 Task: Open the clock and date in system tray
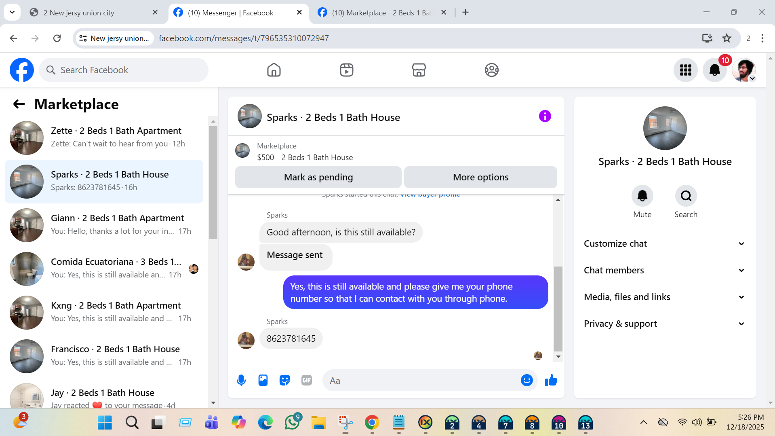(x=745, y=422)
